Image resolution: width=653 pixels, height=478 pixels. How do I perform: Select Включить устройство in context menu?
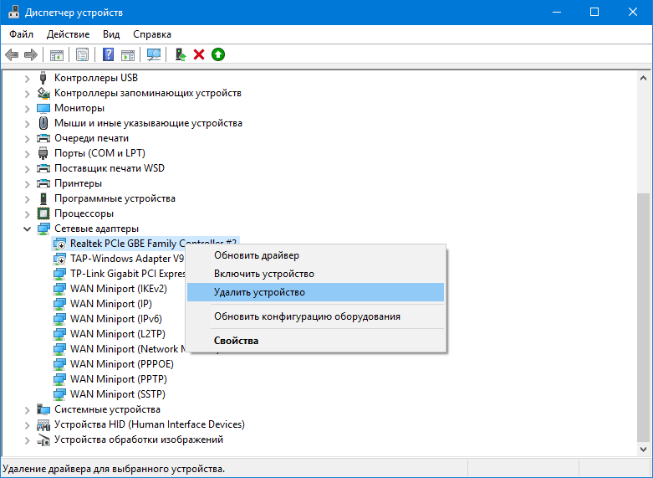click(263, 274)
